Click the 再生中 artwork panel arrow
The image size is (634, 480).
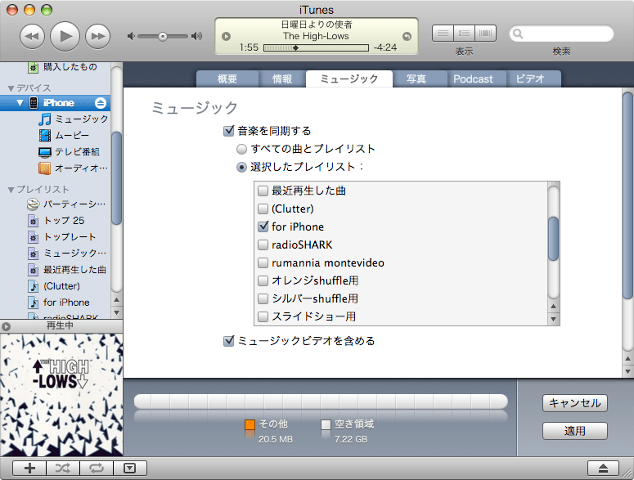(x=6, y=326)
